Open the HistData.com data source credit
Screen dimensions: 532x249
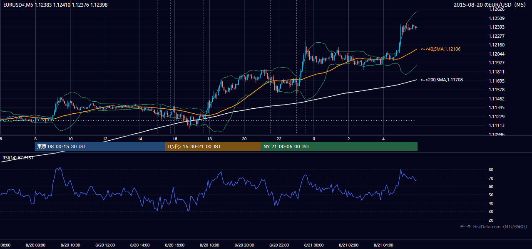click(x=493, y=227)
